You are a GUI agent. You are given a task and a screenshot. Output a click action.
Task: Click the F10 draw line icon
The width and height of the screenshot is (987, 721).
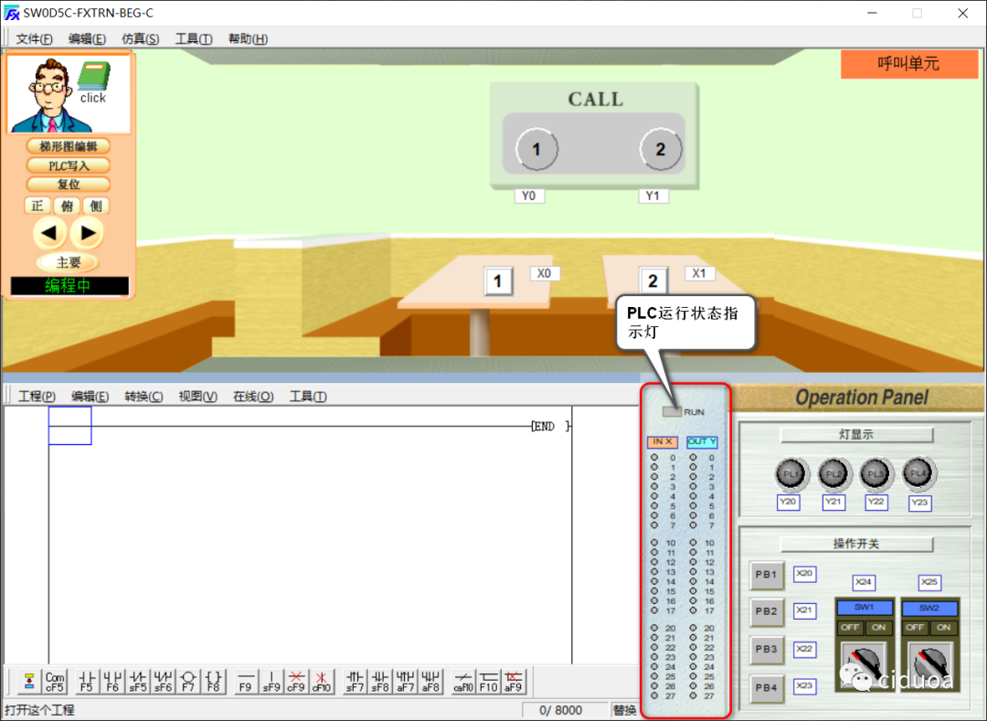(489, 682)
